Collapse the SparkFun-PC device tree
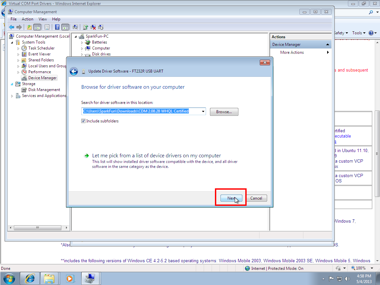Viewport: 380px width, 285px height. point(76,37)
